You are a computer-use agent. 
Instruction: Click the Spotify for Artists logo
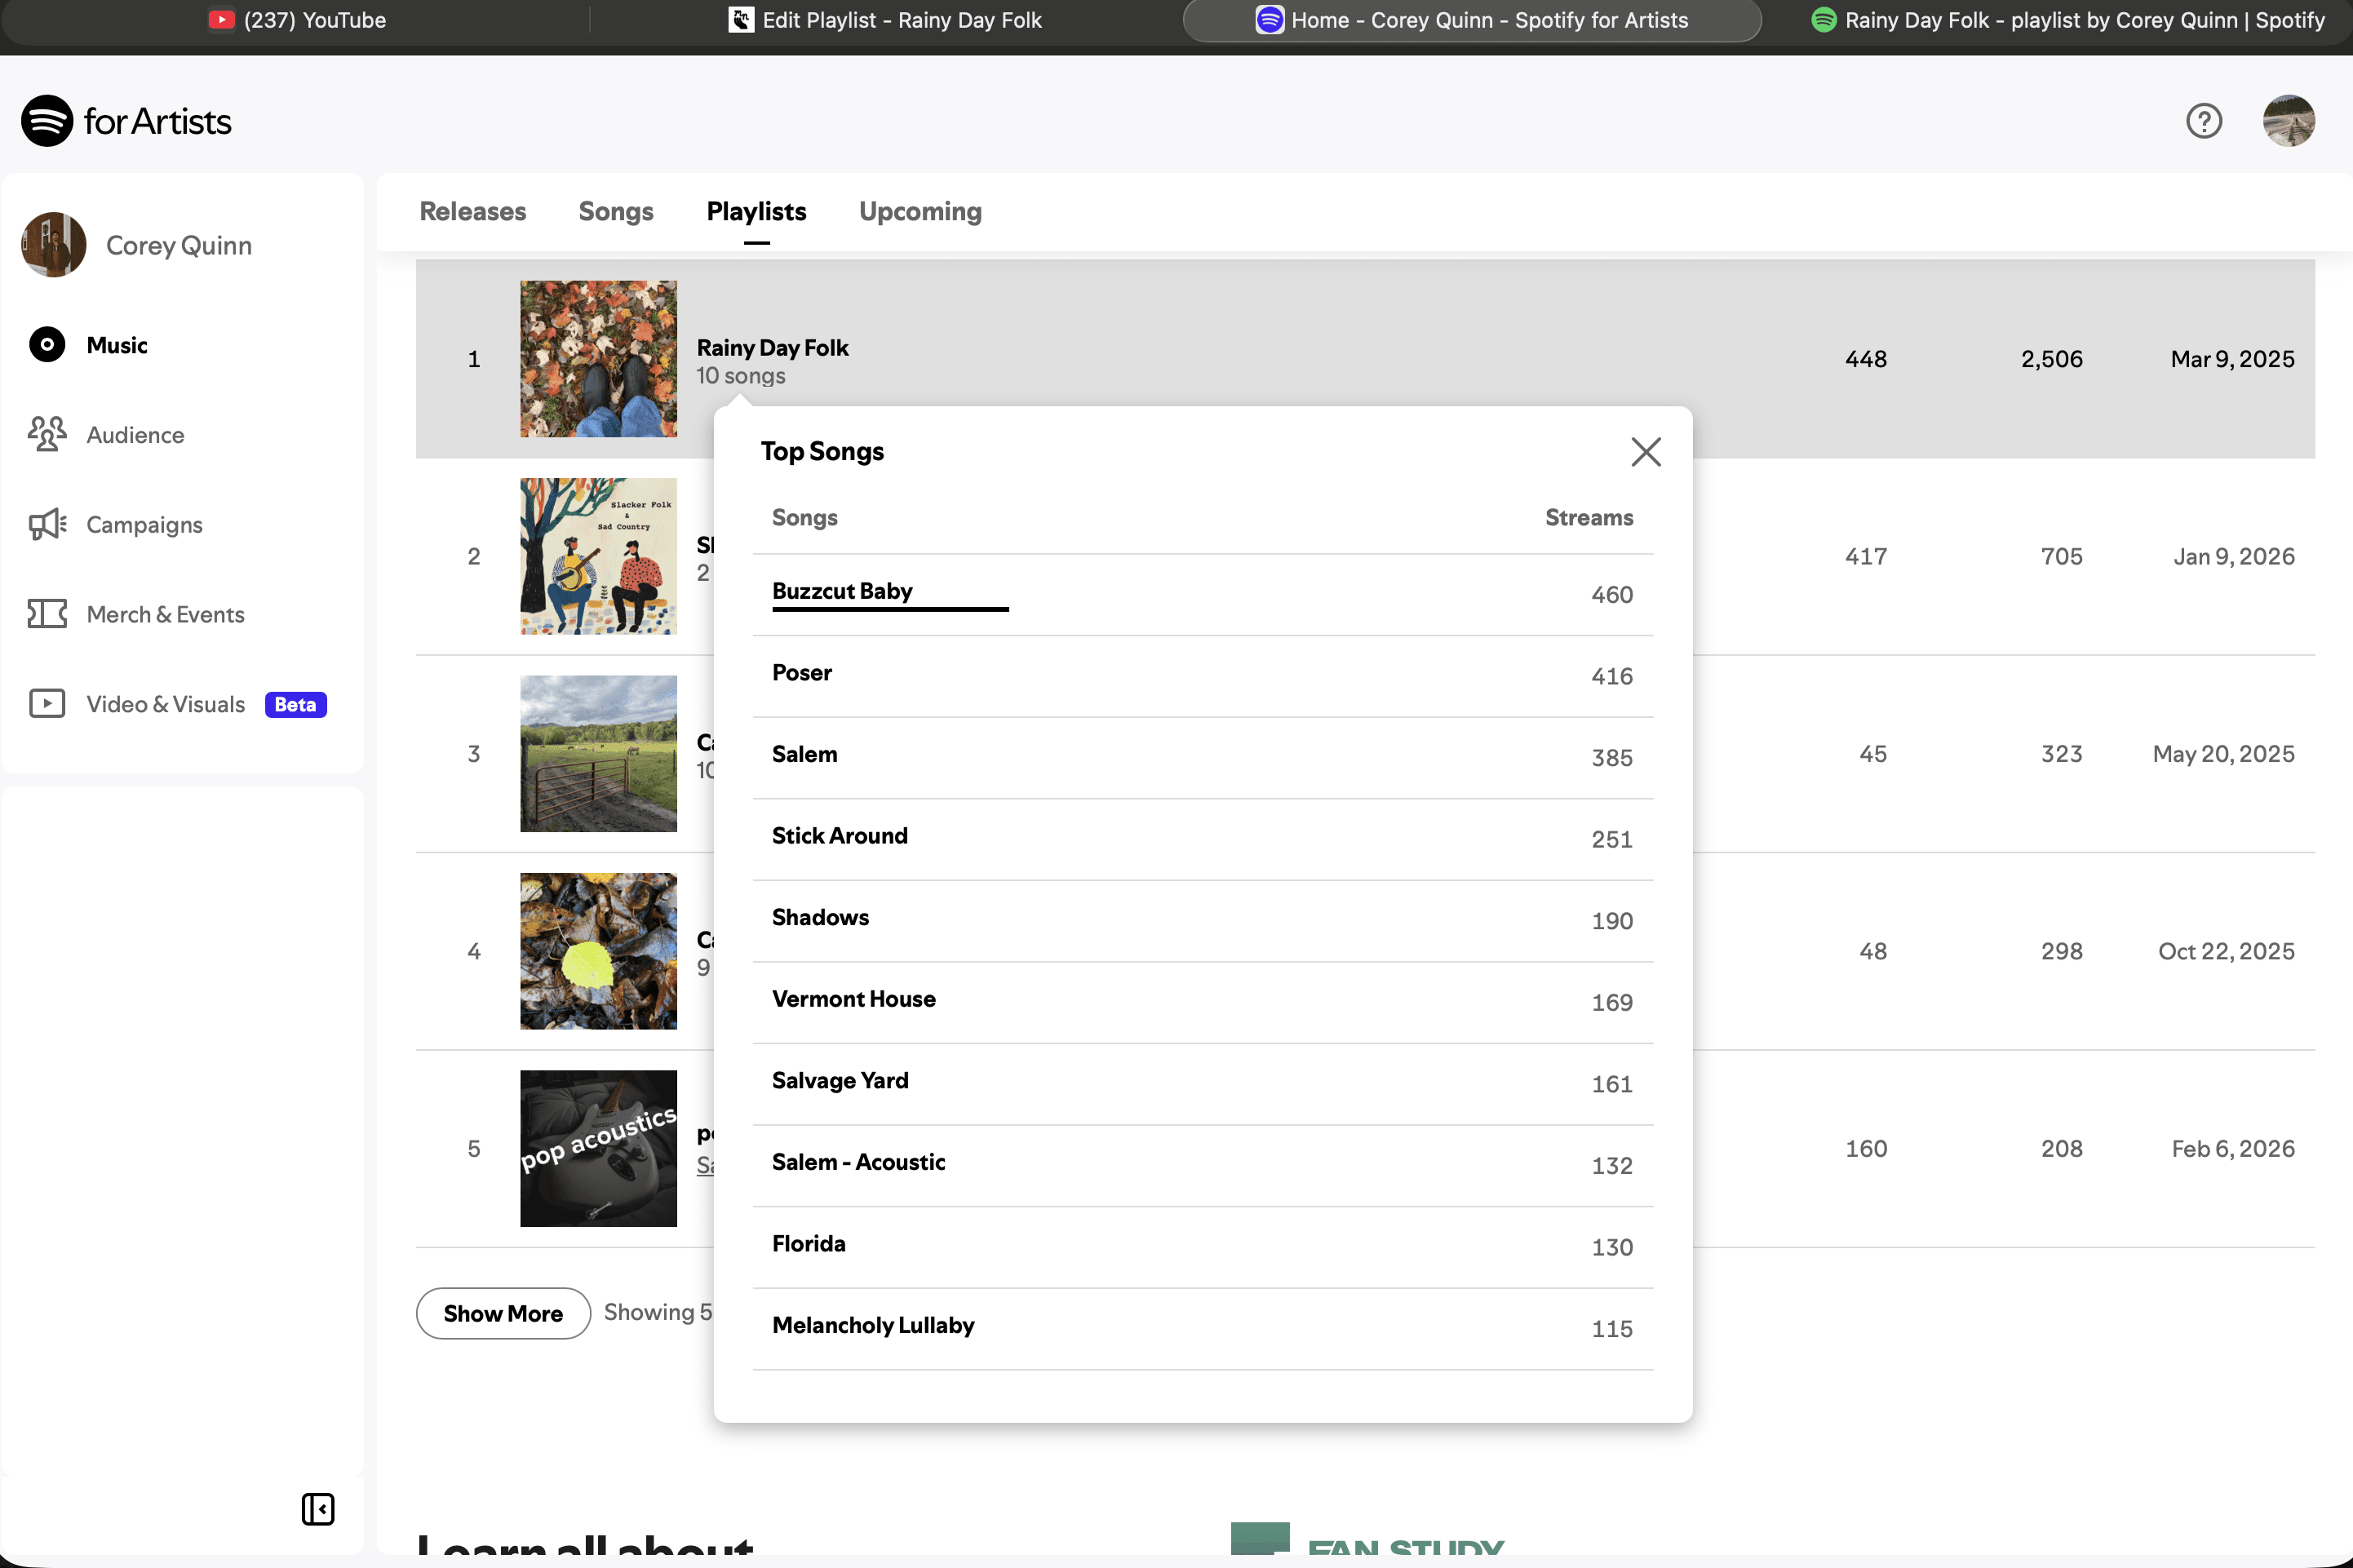tap(126, 121)
